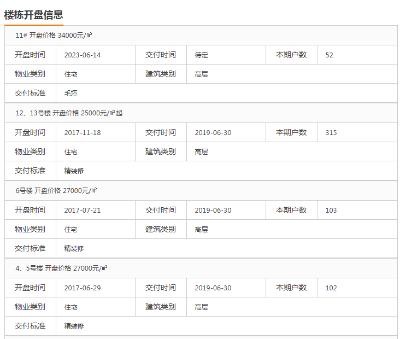Click household count 52
Screen dimensions: 400x339
coord(329,55)
